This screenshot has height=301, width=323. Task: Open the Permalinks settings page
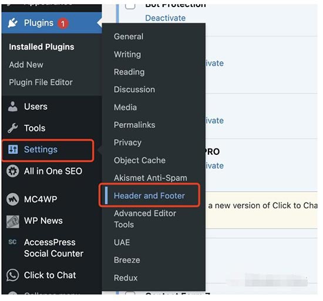134,125
